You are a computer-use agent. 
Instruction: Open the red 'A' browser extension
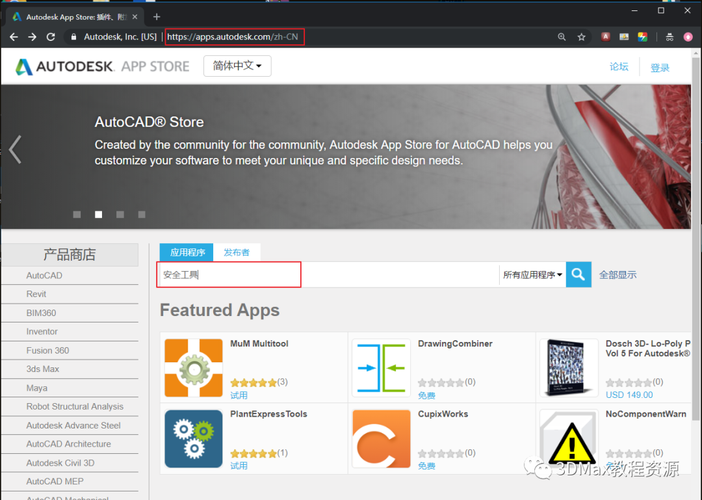click(605, 37)
